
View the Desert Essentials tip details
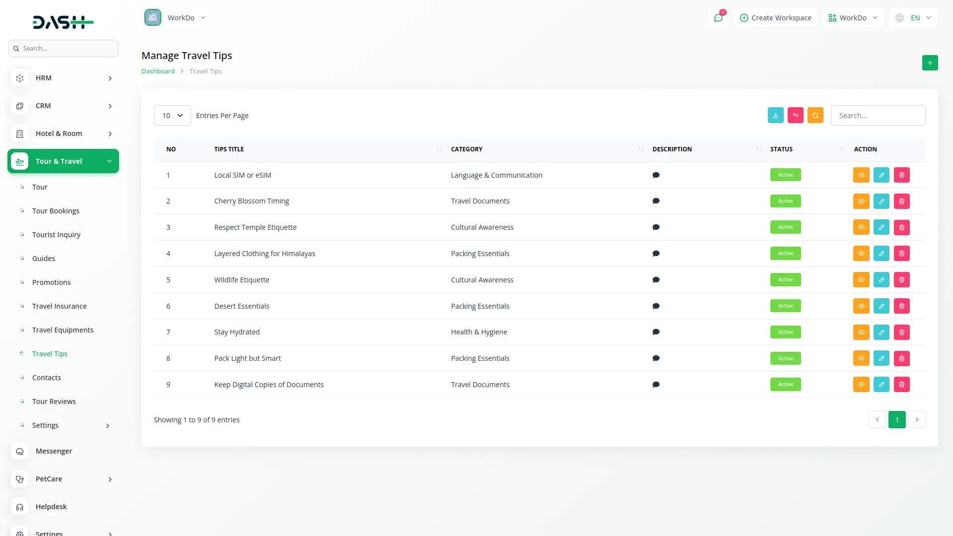(x=861, y=306)
